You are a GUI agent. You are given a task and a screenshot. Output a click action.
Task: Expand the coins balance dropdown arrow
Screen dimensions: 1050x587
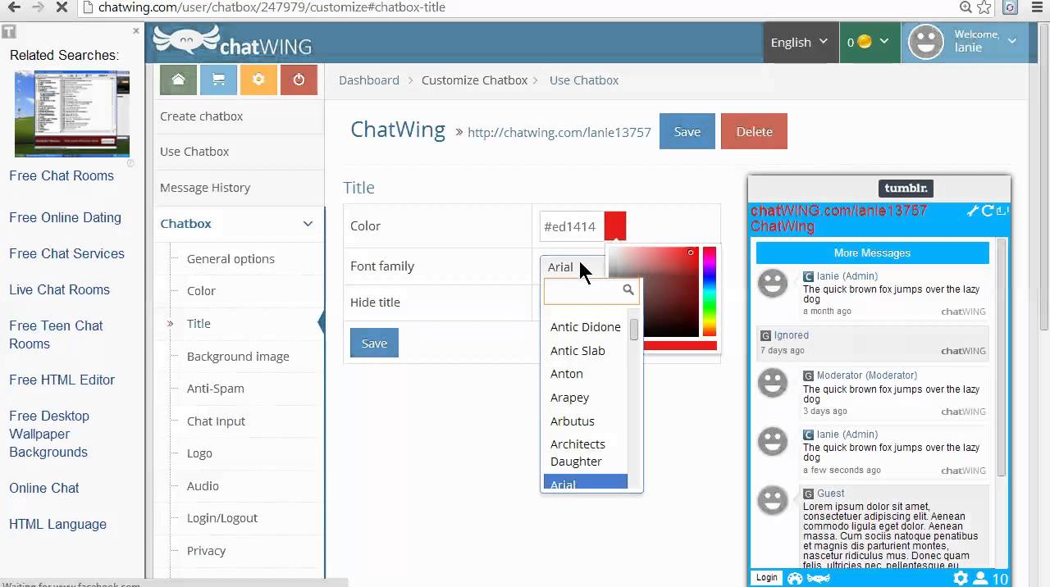pos(883,41)
